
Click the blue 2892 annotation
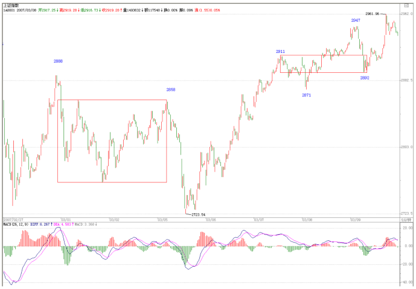(365, 78)
